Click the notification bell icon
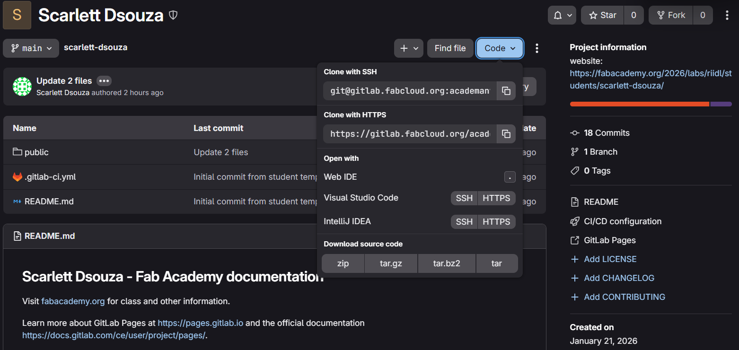Viewport: 739px width, 350px height. [562, 15]
